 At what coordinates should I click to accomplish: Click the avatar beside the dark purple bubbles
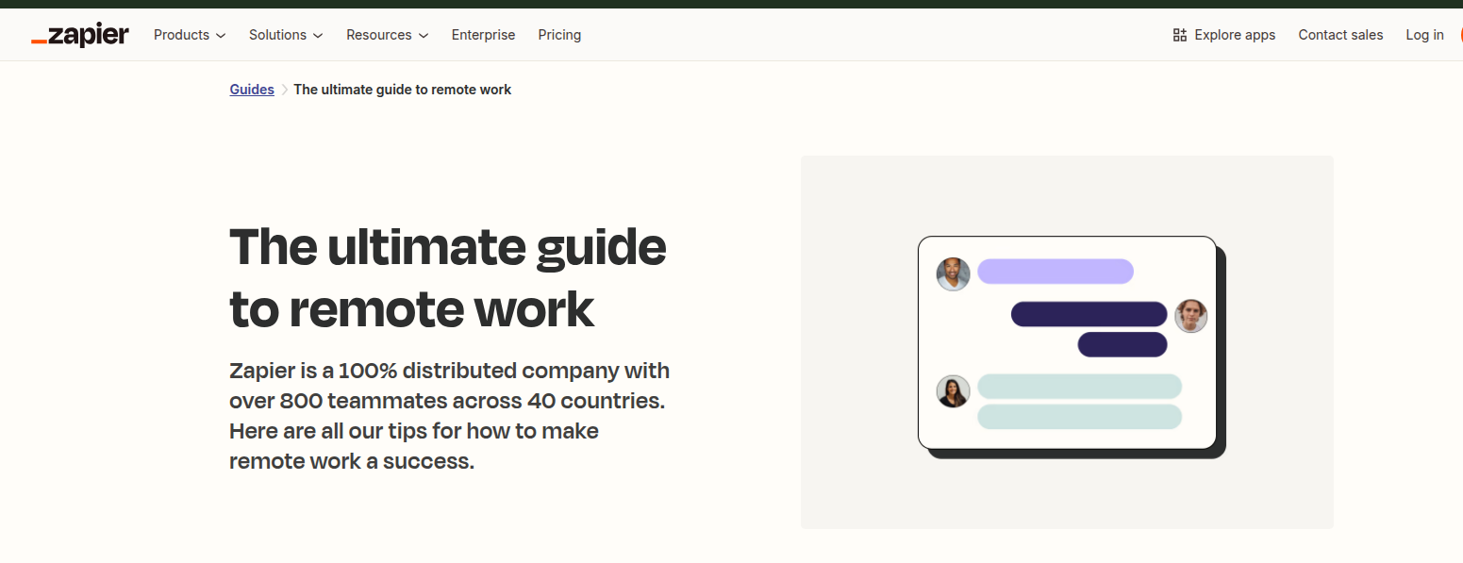coord(1191,316)
